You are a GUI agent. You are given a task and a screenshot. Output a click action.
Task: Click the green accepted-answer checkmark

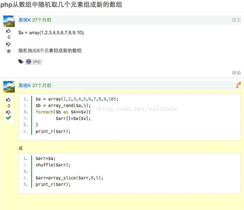[8, 118]
